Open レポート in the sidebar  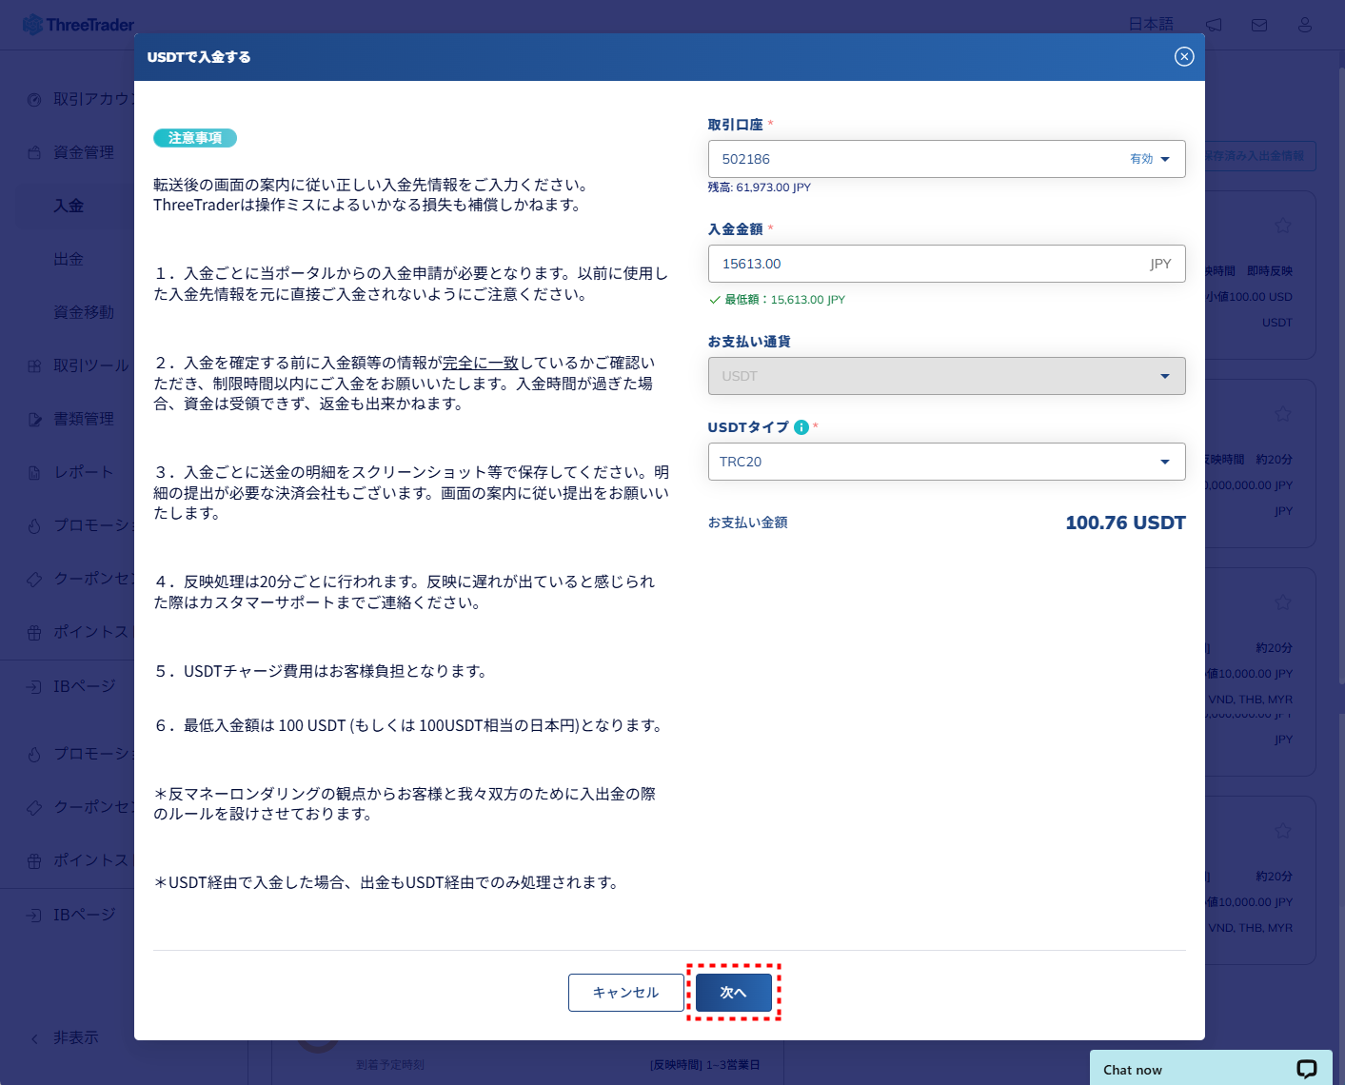(84, 472)
